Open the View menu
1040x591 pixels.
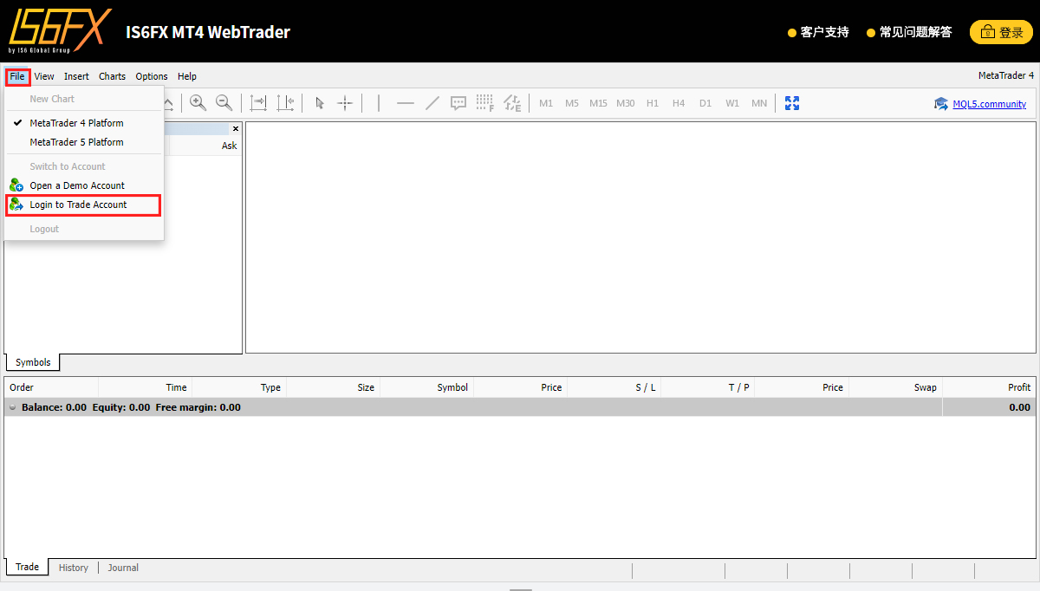[44, 76]
